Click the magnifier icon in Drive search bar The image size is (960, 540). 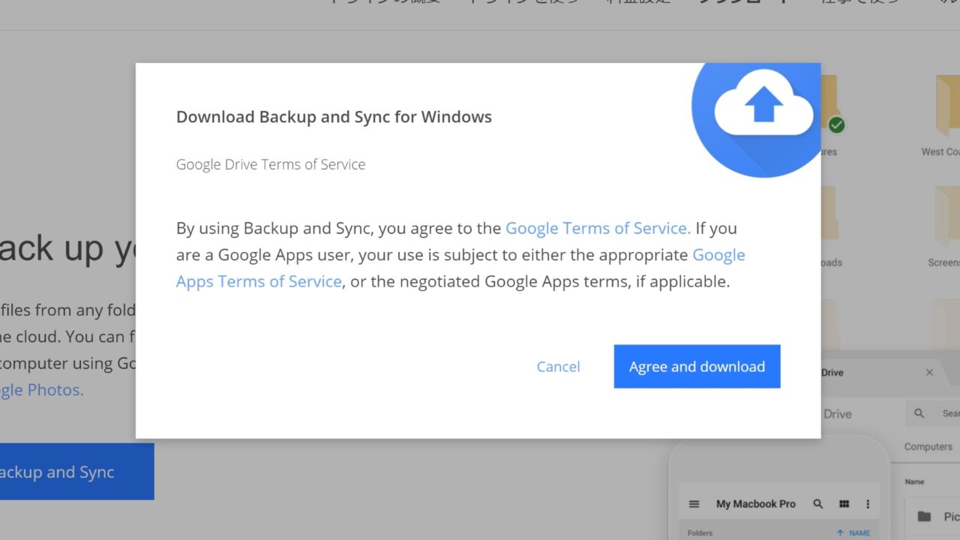click(919, 413)
